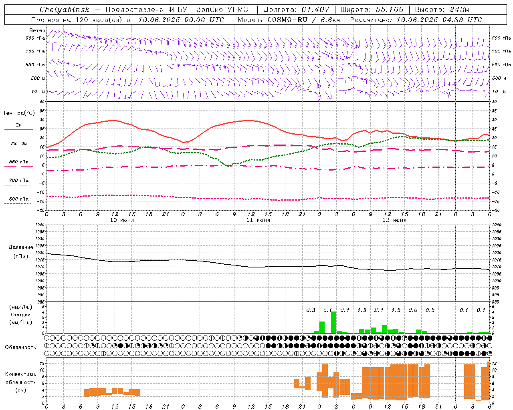
Task: Click the '0.6' three-hour precipitation value
Action: pos(413,310)
